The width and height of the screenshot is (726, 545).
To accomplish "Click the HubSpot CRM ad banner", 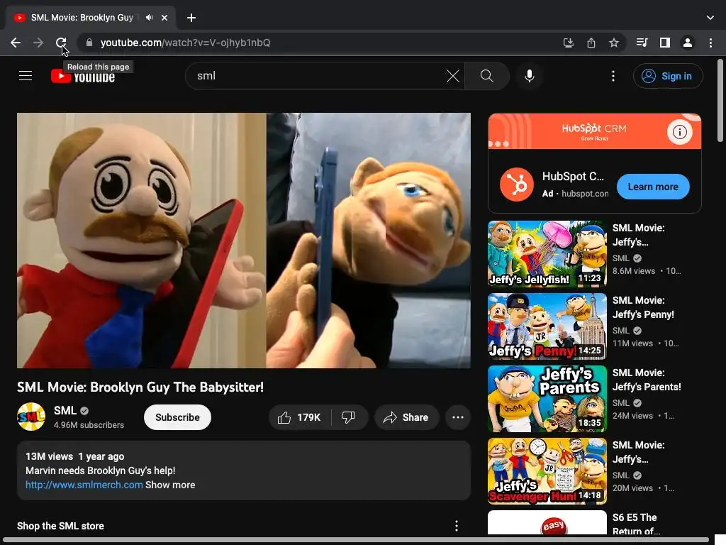I will click(x=595, y=131).
